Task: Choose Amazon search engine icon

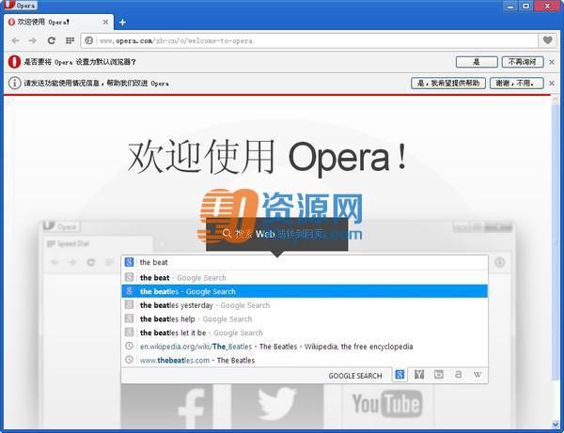Action: [458, 375]
